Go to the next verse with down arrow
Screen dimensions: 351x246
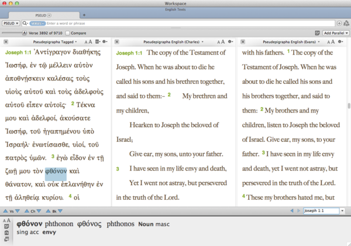coord(16,210)
